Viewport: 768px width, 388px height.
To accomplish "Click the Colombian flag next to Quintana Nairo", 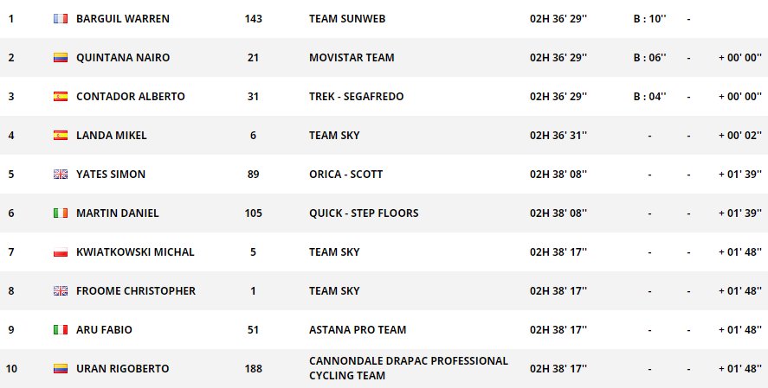I will point(61,58).
